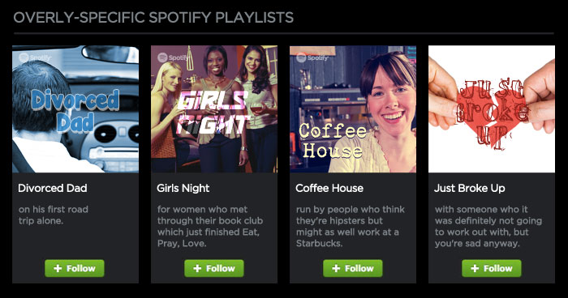This screenshot has height=298, width=568.
Task: Click the Overly-Specific Spotify Playlists heading
Action: click(153, 17)
